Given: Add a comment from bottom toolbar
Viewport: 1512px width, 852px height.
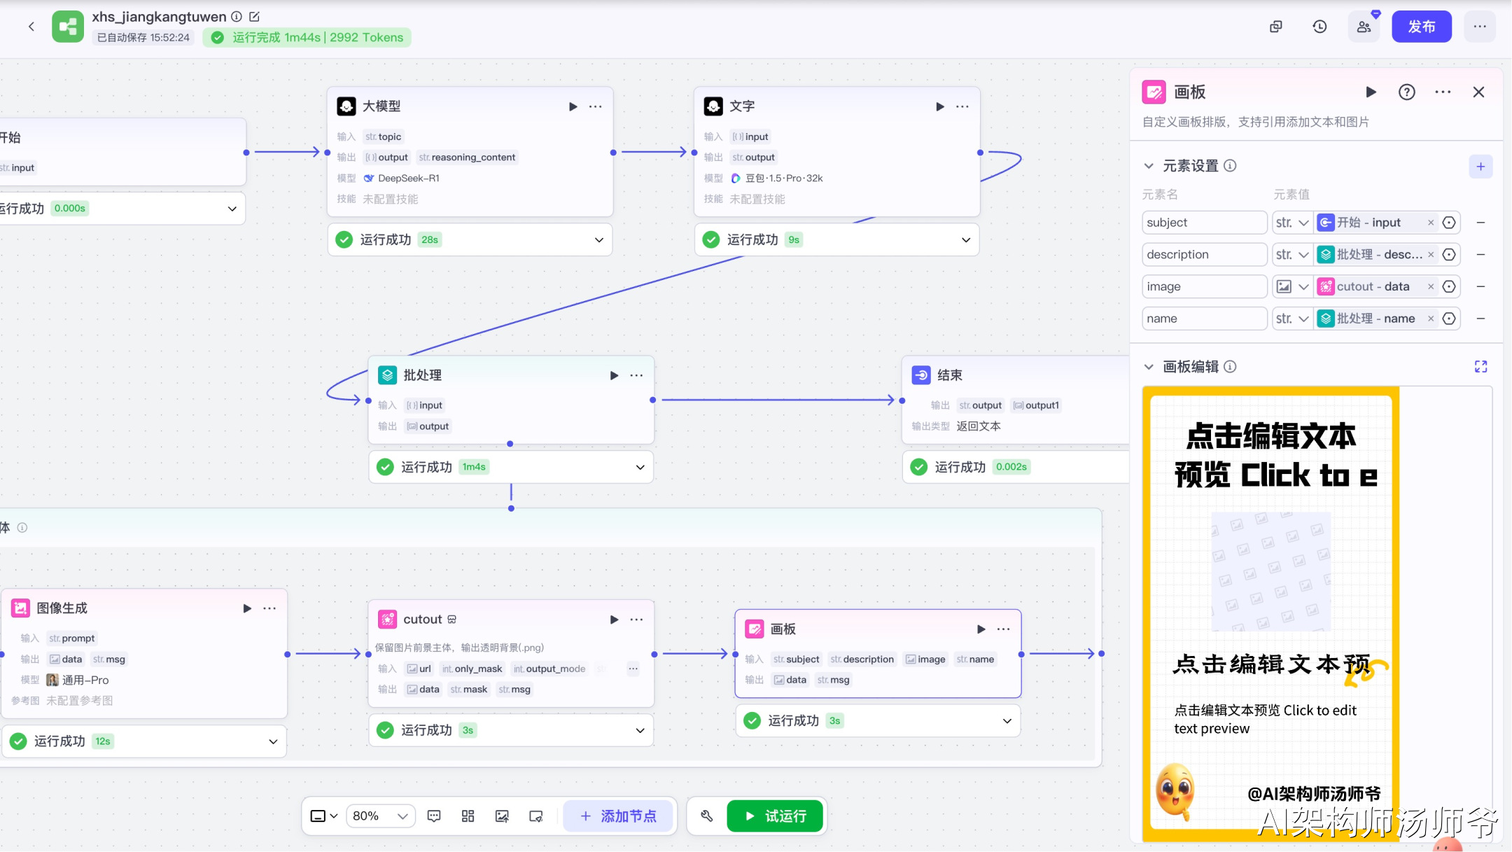Looking at the screenshot, I should [x=434, y=816].
